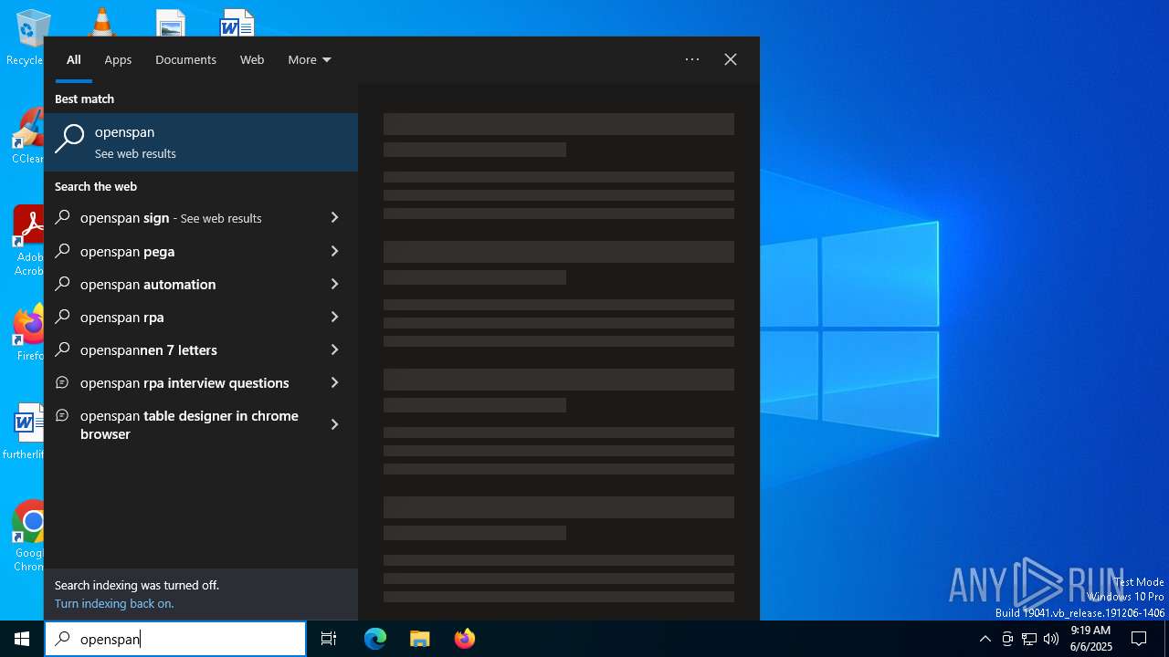Screen dimensions: 1169x657
Task: Click Turn indexing back on link
Action: coord(114,603)
